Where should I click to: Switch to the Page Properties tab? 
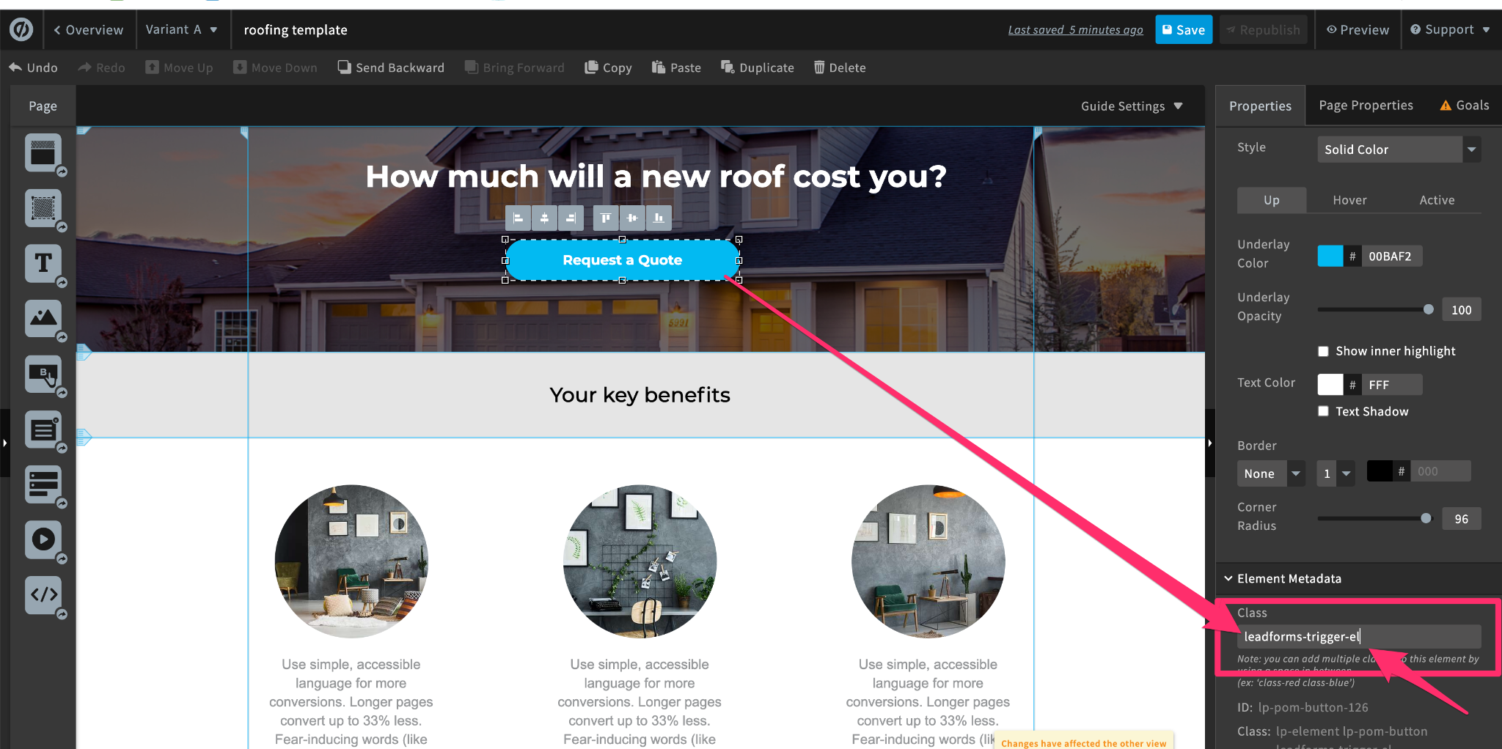click(x=1366, y=106)
